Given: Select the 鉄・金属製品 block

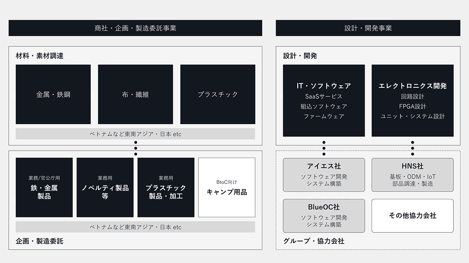Looking at the screenshot, I should (44, 187).
